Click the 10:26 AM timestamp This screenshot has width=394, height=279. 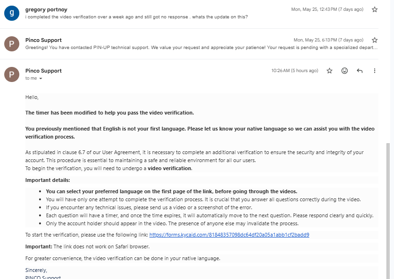click(295, 71)
